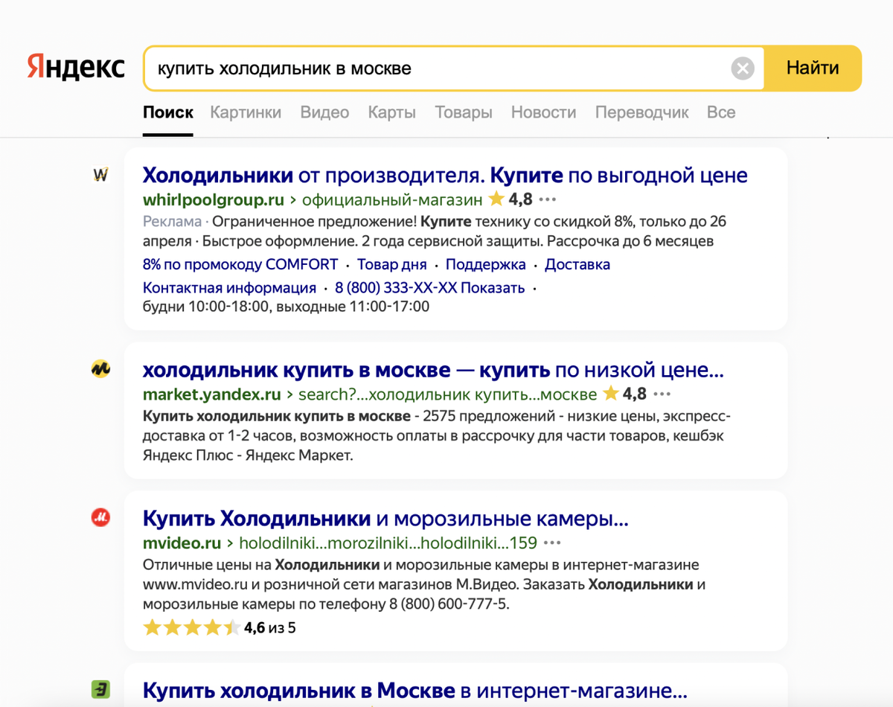This screenshot has width=893, height=707.
Task: Click the Whirlpool "W" favicon
Action: pos(102,174)
